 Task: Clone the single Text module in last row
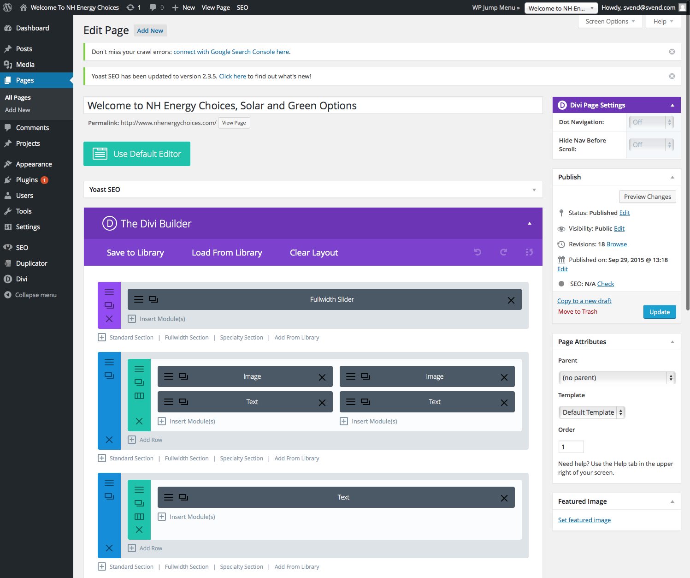pyautogui.click(x=183, y=497)
